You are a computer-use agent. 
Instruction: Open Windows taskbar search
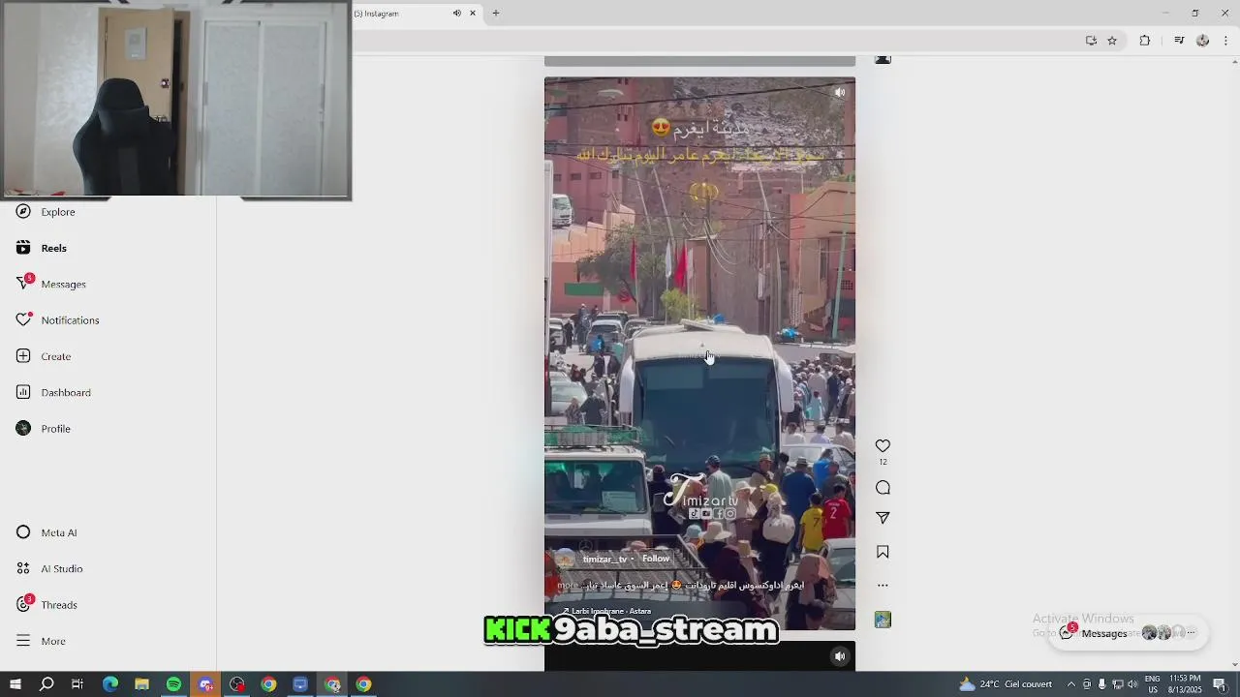(46, 684)
